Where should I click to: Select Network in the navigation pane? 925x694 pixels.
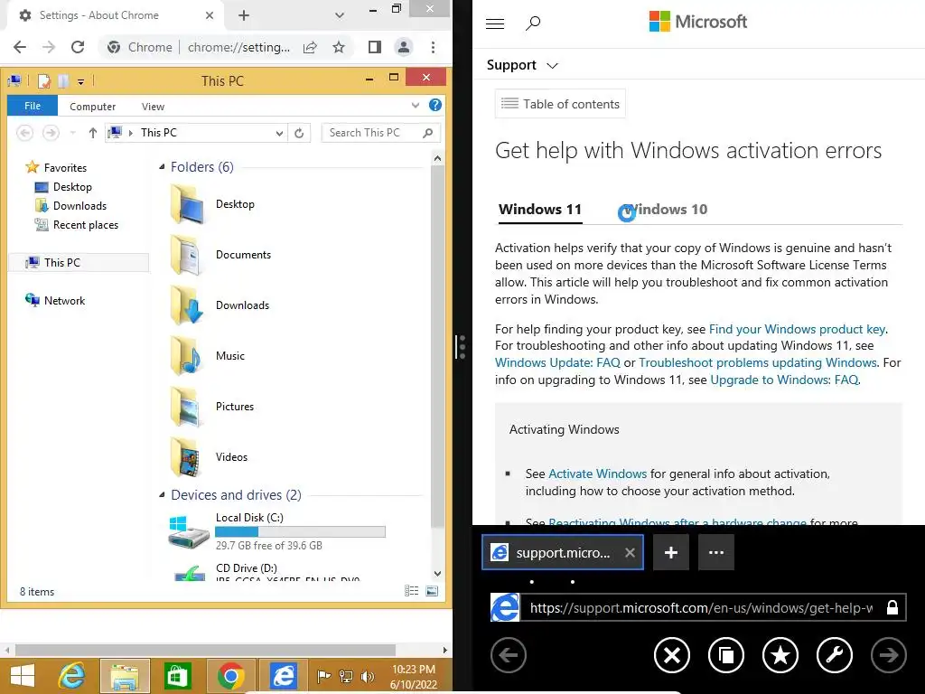coord(64,300)
